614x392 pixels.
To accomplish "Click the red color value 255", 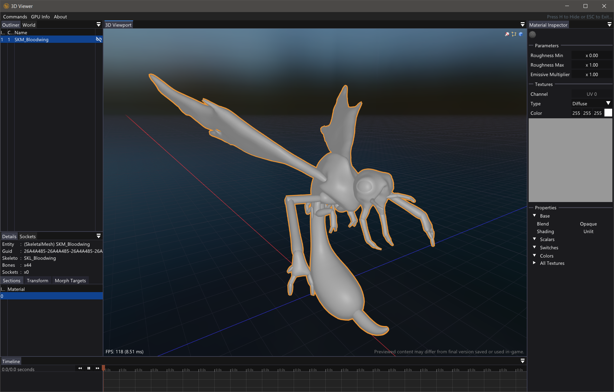I will tap(576, 113).
